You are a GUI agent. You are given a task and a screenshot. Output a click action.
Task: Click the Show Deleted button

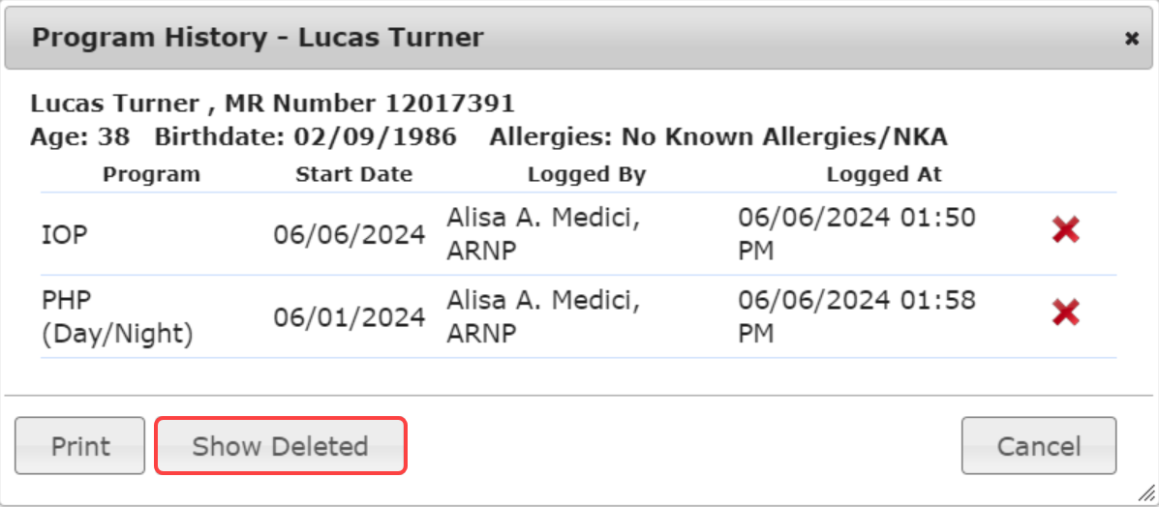coord(280,446)
